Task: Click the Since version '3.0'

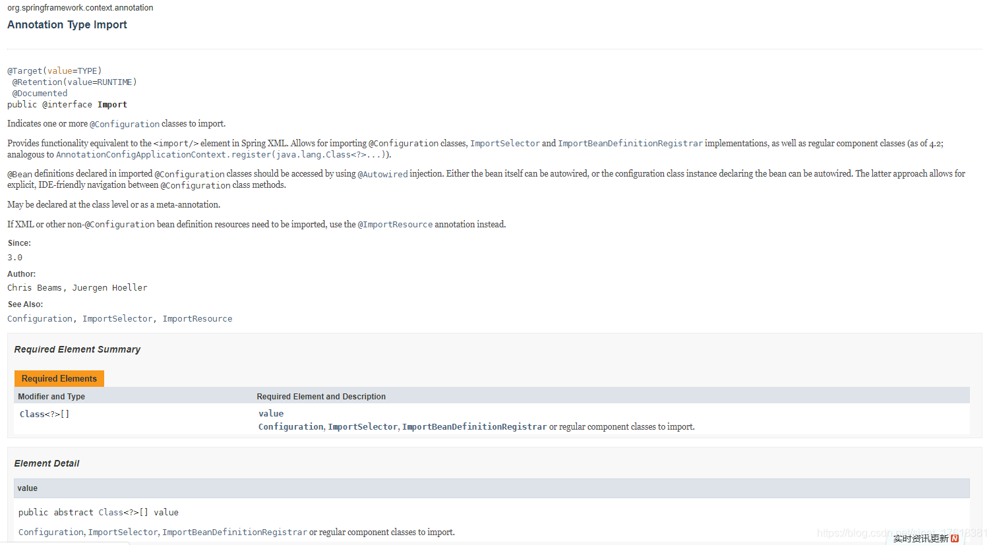Action: click(15, 258)
